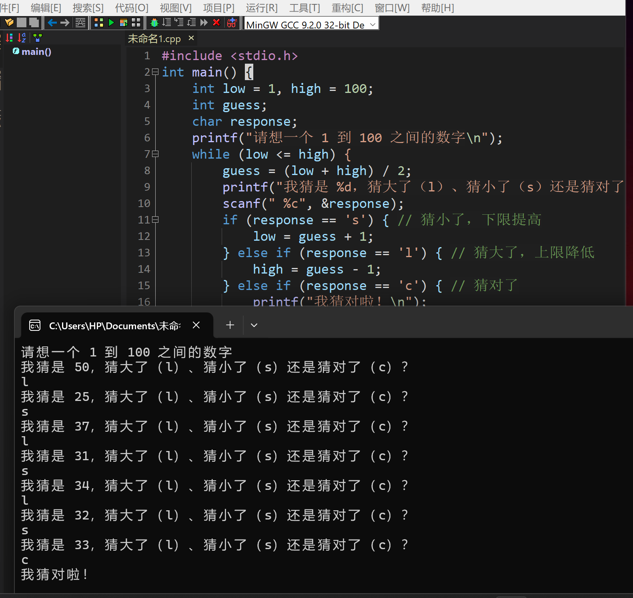Compile the program with colored squares icon
The height and width of the screenshot is (598, 633).
tap(99, 23)
